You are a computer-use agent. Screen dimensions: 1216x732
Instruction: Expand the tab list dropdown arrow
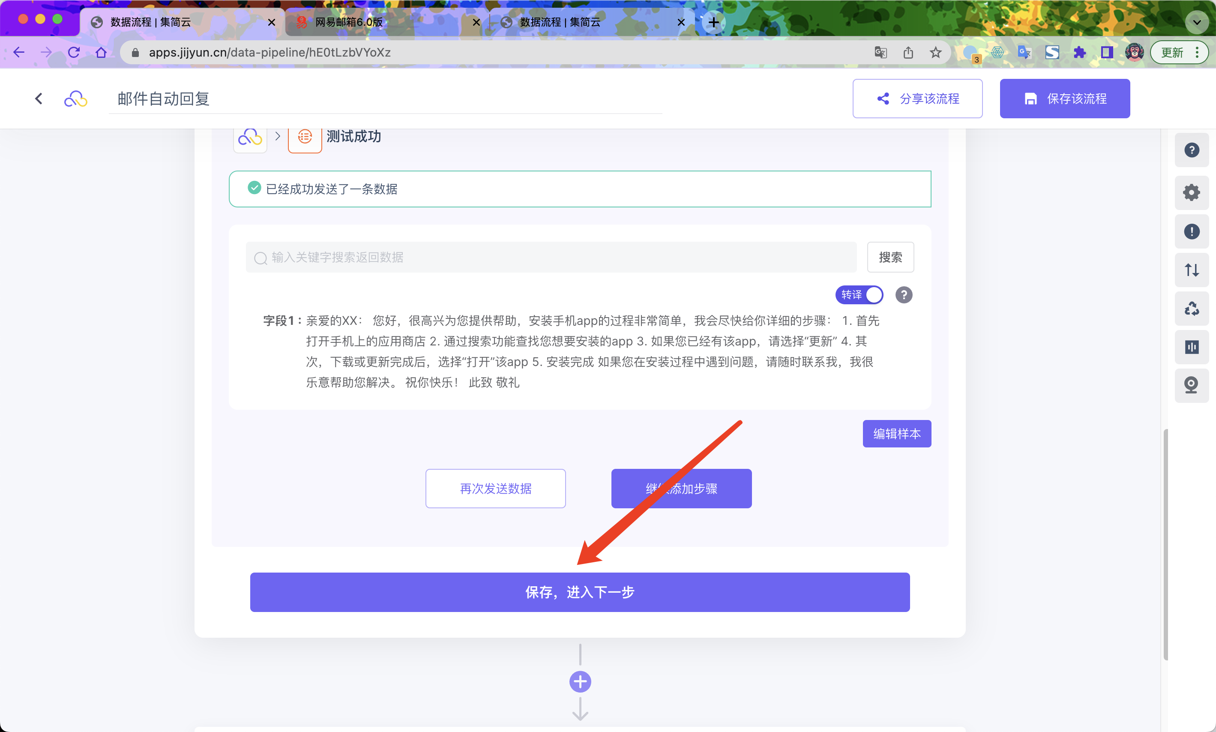(1196, 22)
